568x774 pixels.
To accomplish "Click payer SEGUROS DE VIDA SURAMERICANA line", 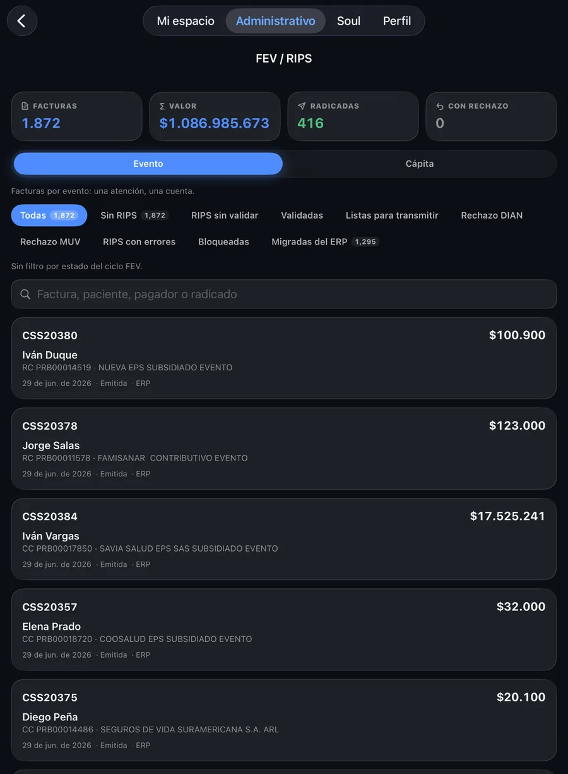I will 151,729.
